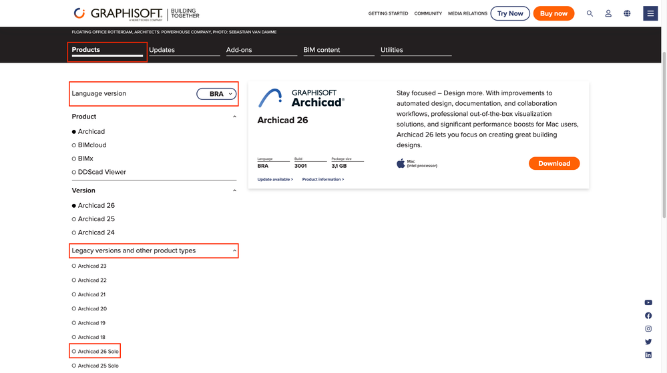This screenshot has width=667, height=373.
Task: Open Graphisoft LinkedIn icon
Action: [648, 355]
